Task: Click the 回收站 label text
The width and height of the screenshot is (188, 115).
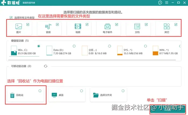Action: [20, 95]
